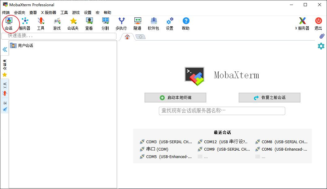Click the 会话夹 star toolbar icon
The height and width of the screenshot is (189, 327).
pyautogui.click(x=73, y=24)
